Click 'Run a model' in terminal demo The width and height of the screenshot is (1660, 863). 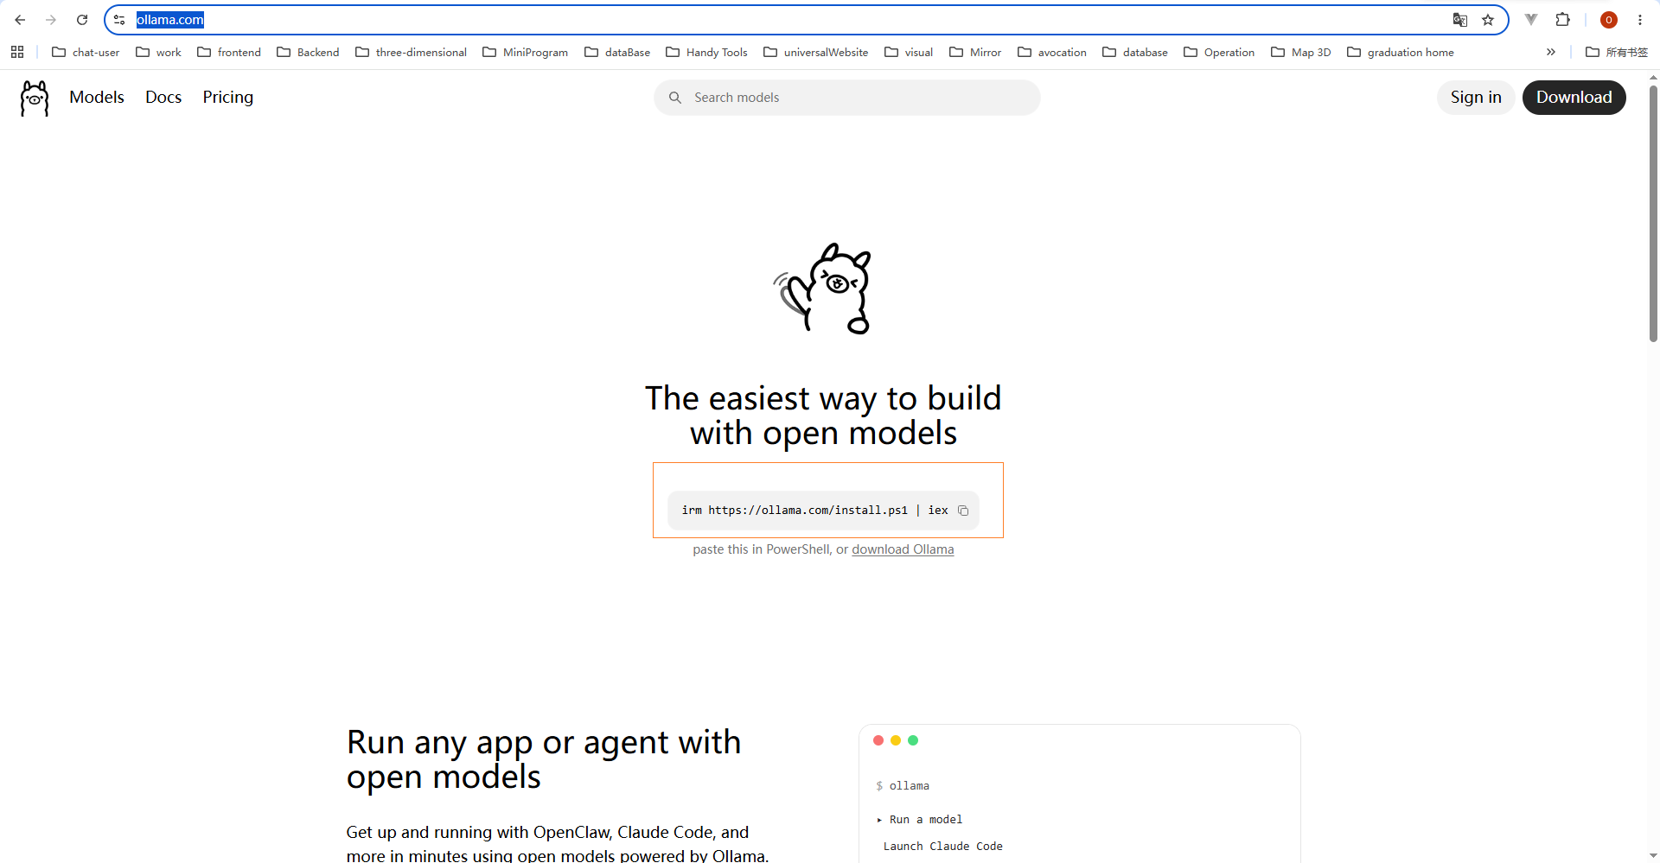[x=925, y=820]
